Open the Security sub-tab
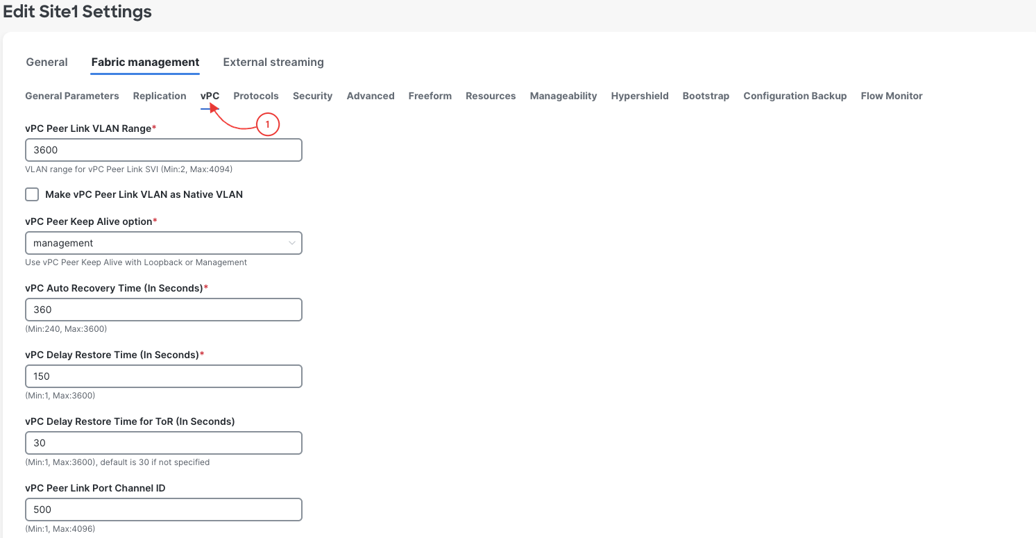Screen dimensions: 1036x538 (x=312, y=96)
